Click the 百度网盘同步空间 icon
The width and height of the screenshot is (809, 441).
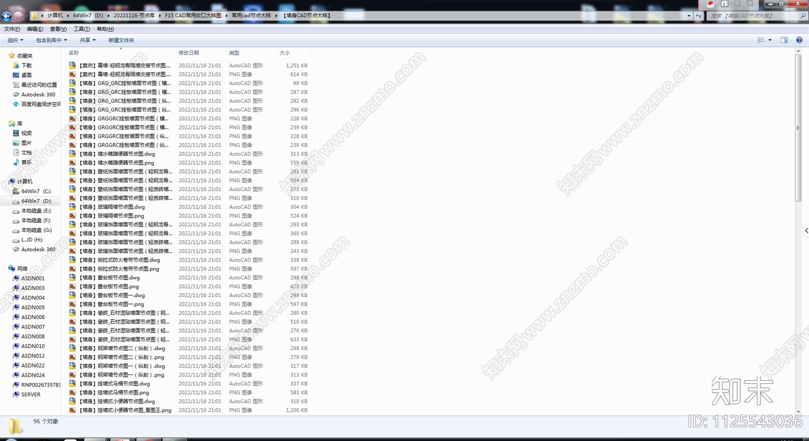tap(16, 104)
